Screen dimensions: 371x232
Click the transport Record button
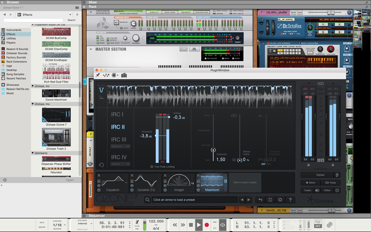click(x=207, y=225)
